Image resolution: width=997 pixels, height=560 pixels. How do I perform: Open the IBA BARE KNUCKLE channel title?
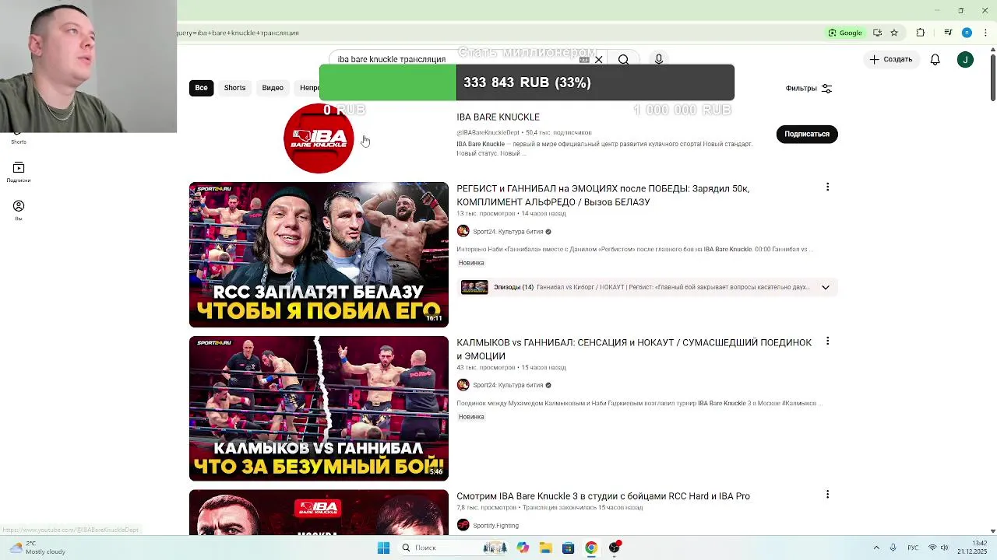coord(498,117)
